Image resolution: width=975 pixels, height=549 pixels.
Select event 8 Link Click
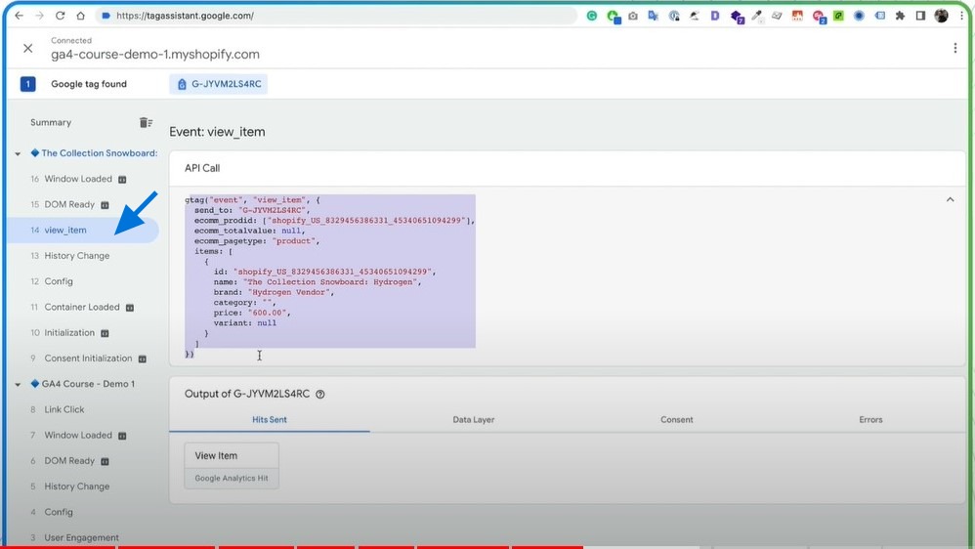click(x=58, y=409)
